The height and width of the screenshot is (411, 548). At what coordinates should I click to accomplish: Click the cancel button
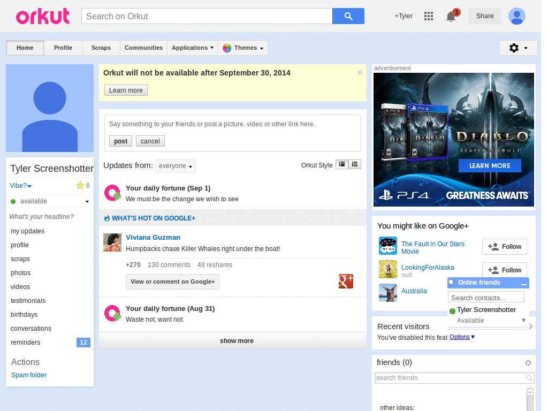coord(150,141)
